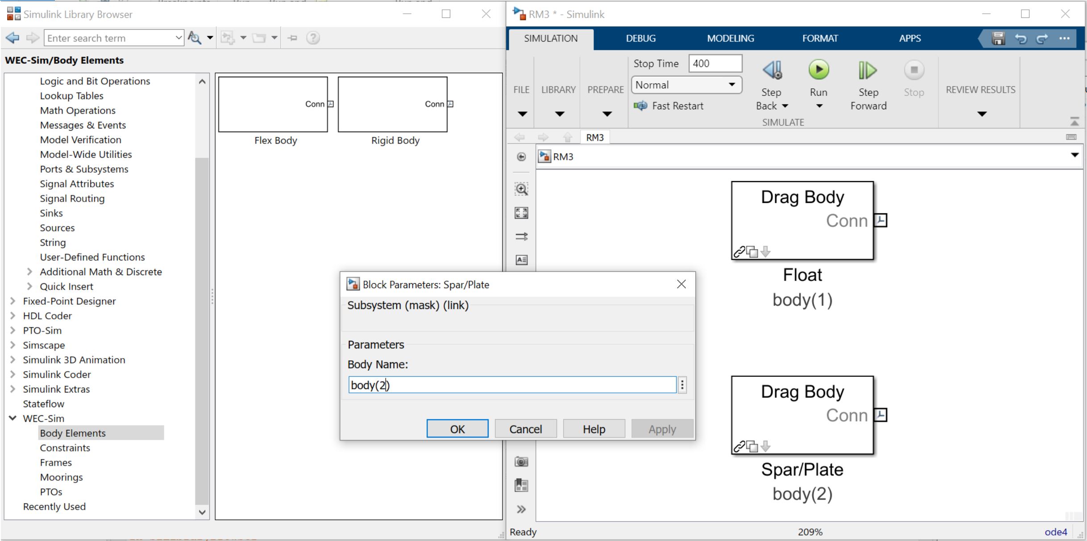Viewport: 1087px width, 541px height.
Task: Open search options dropdown arrow
Action: [x=210, y=38]
